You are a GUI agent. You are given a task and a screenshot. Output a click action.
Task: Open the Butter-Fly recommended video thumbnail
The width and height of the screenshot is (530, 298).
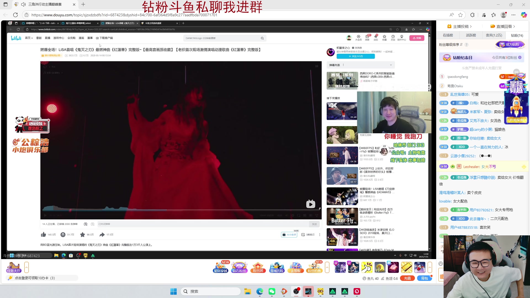click(x=342, y=217)
